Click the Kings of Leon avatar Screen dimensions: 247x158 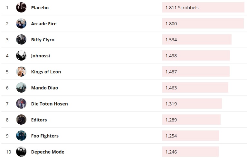tap(21, 71)
